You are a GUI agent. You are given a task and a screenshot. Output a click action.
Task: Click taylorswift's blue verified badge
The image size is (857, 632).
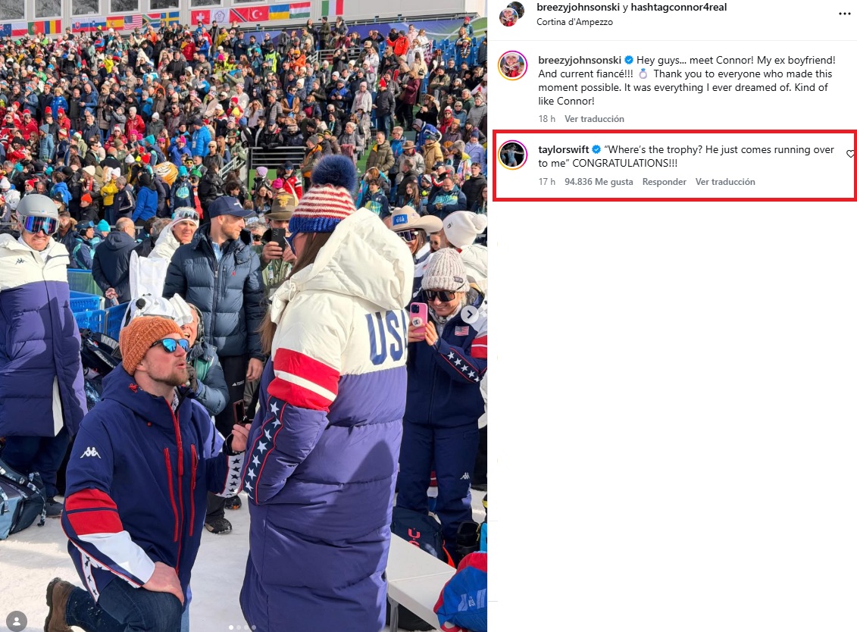(596, 150)
